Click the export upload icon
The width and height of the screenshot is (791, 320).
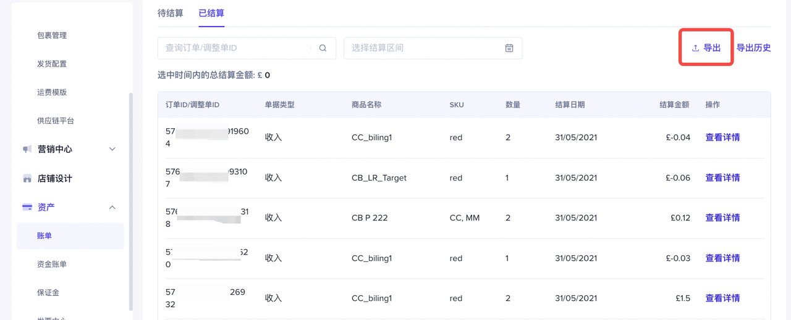[695, 48]
